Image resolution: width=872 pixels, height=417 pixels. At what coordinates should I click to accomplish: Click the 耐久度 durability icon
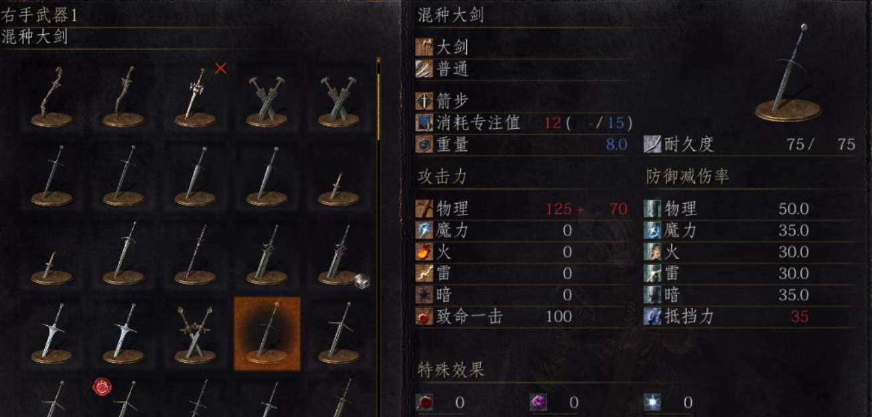[x=652, y=144]
